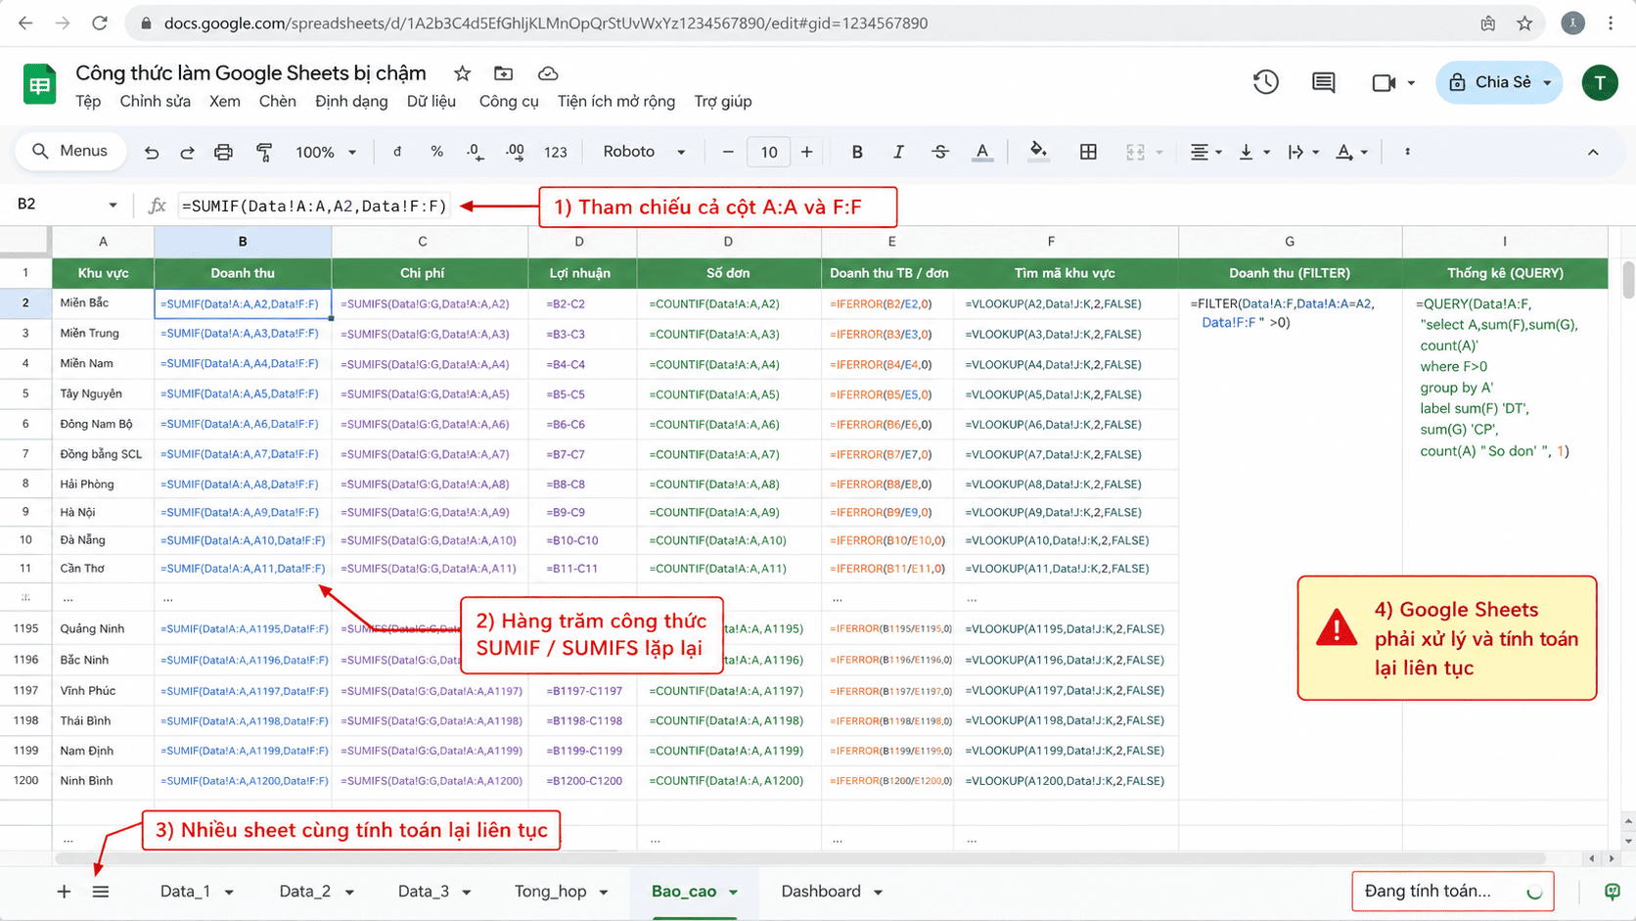
Task: Open the text color picker
Action: pyautogui.click(x=982, y=152)
